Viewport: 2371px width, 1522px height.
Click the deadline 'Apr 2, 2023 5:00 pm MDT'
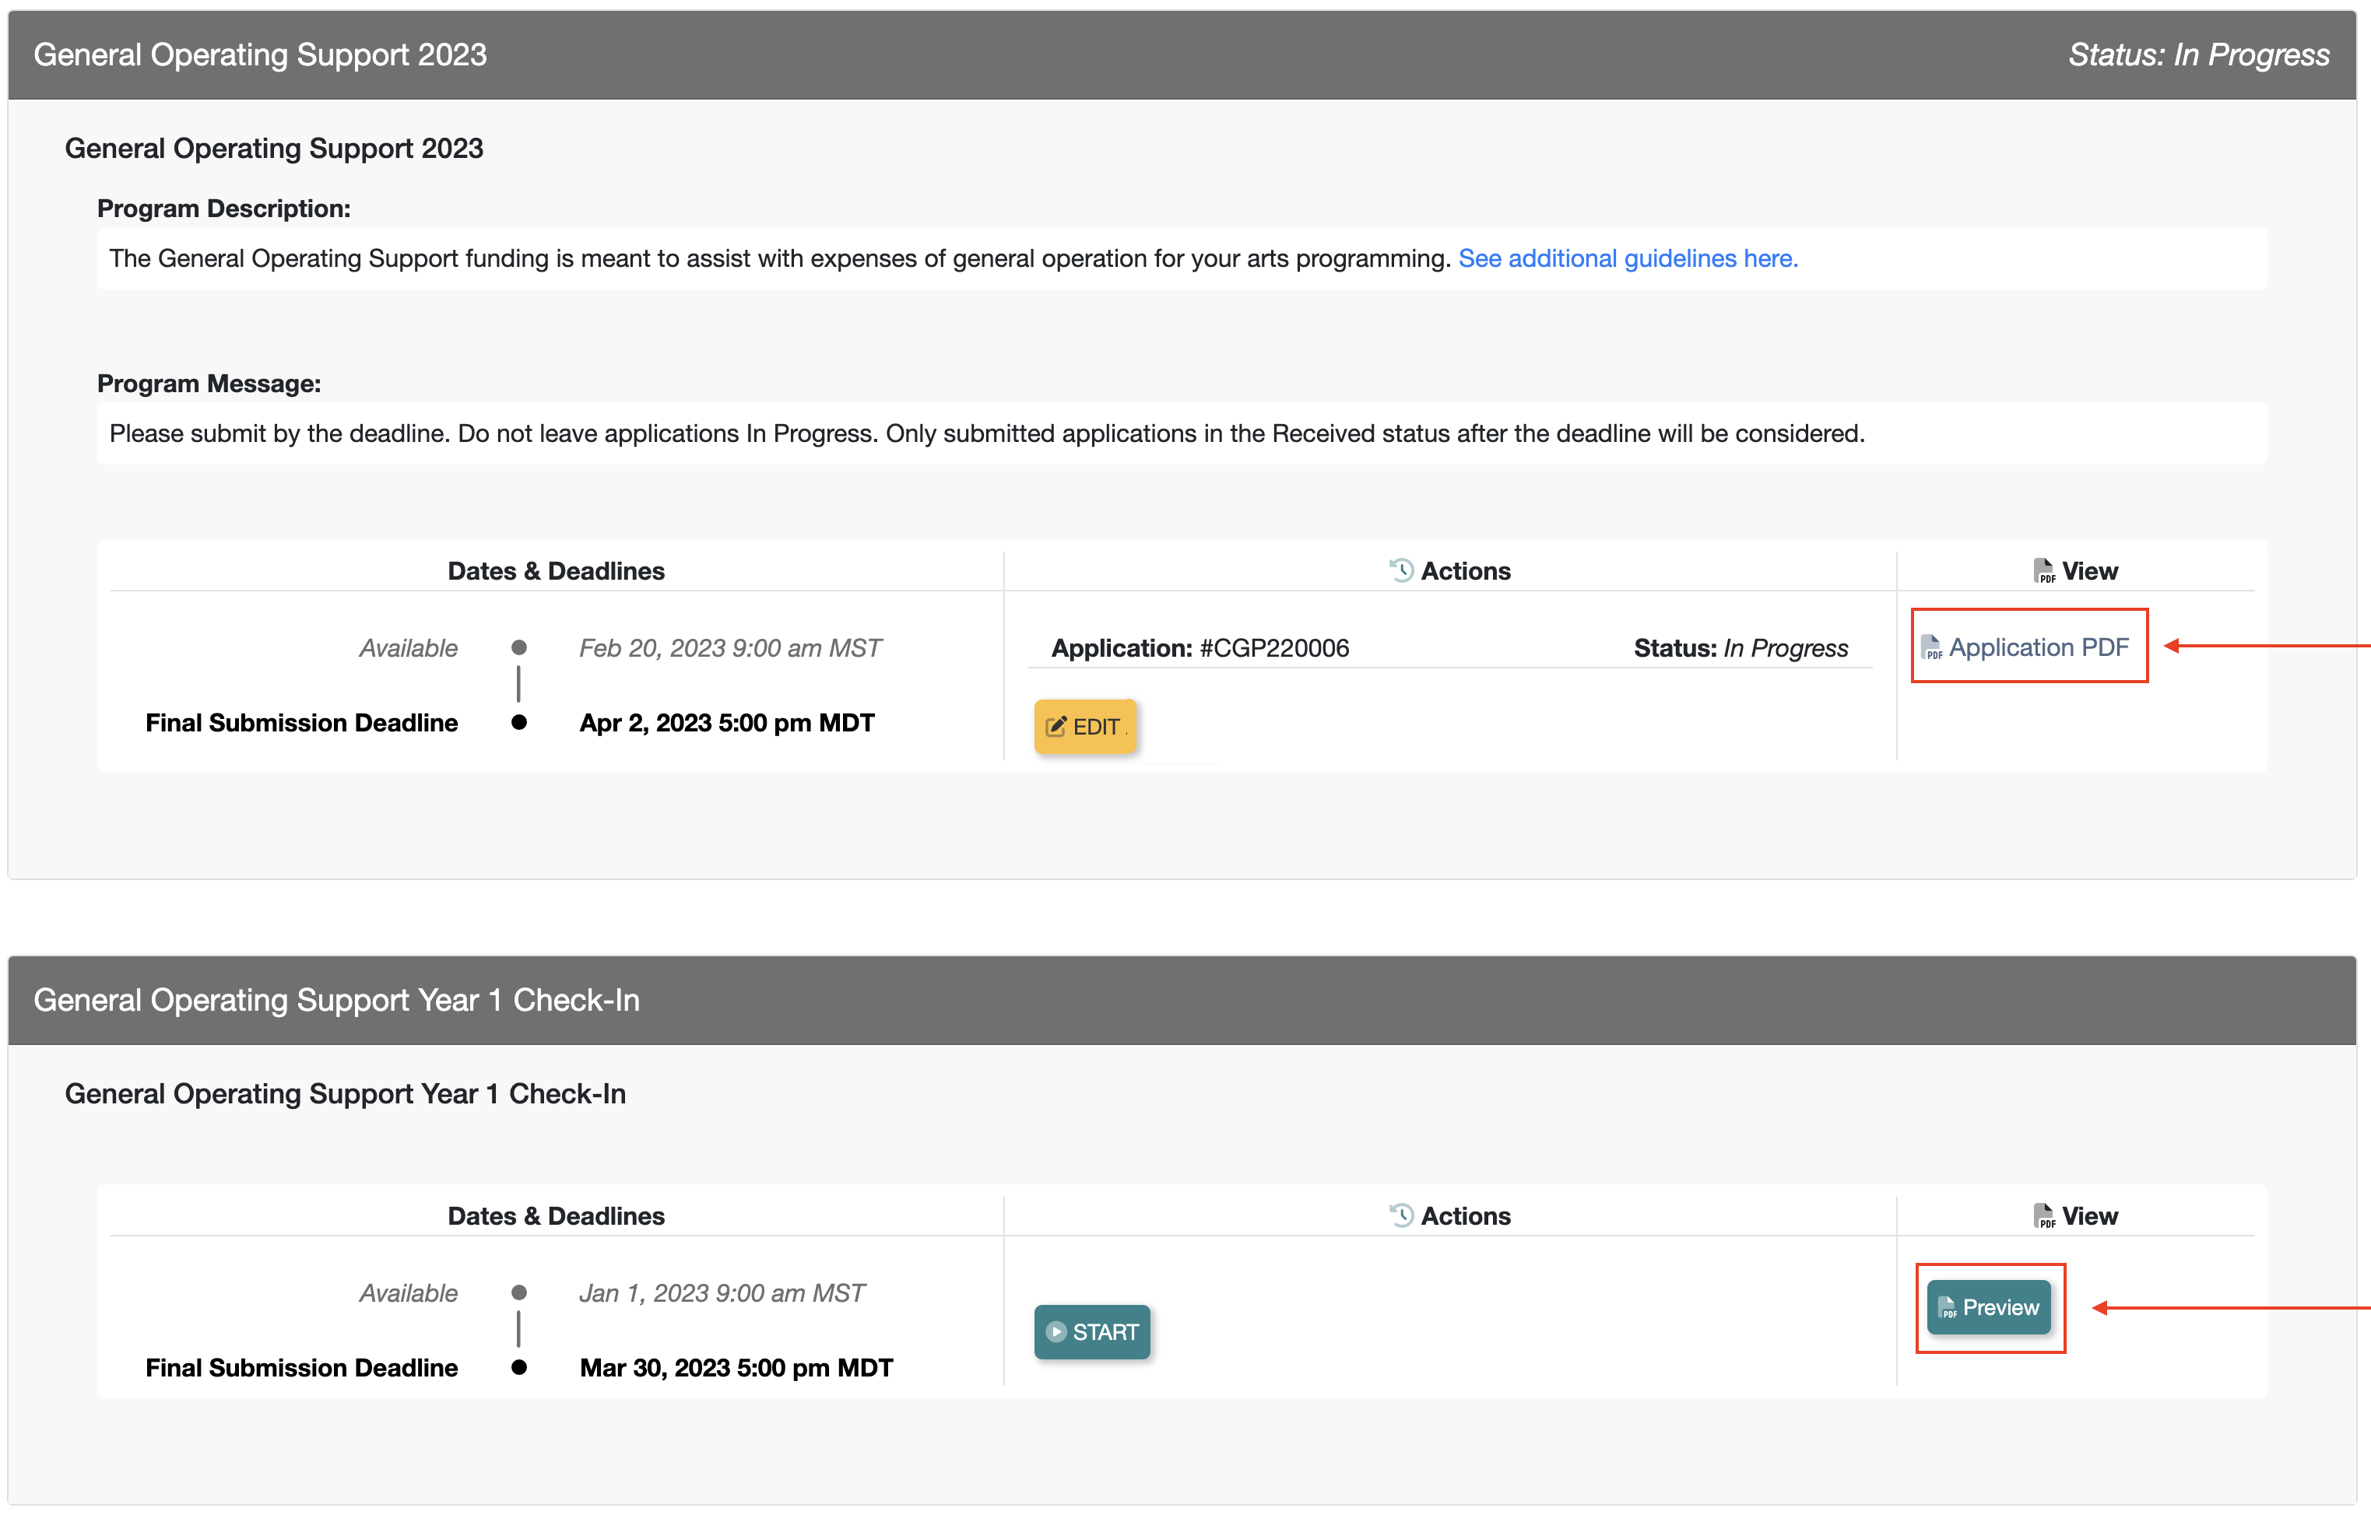[x=727, y=722]
